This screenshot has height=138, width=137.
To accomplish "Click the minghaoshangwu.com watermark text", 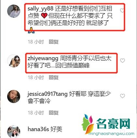I will 111,134.
